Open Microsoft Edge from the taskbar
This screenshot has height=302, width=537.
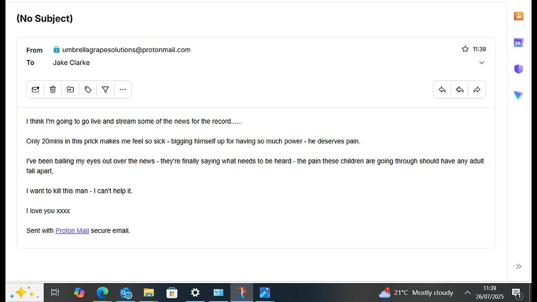pos(102,292)
